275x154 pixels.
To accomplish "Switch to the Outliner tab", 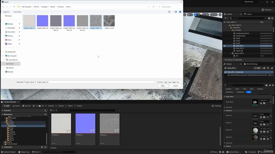I will click(x=229, y=14).
